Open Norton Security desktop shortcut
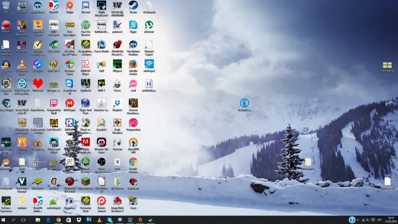The image size is (398, 224). [x=38, y=48]
